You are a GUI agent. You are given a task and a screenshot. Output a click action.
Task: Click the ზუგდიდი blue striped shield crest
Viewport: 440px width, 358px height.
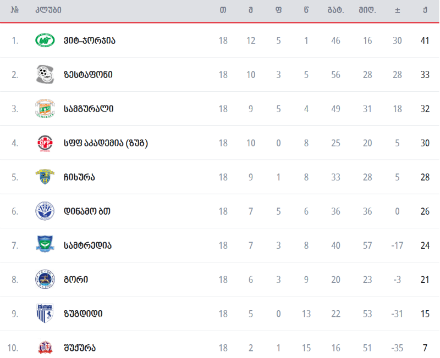click(45, 313)
